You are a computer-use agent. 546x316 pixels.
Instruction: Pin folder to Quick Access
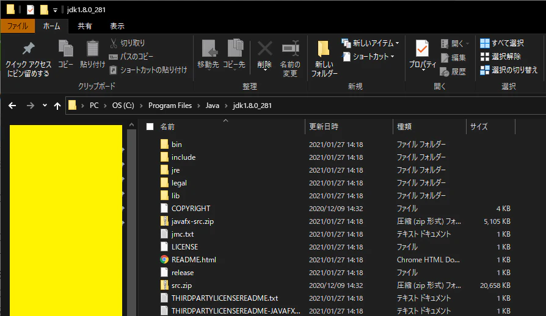click(28, 59)
